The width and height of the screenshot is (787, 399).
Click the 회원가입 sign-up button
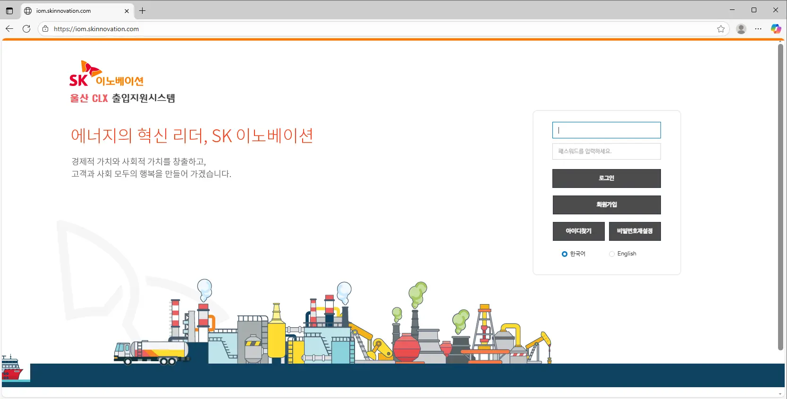(x=606, y=204)
